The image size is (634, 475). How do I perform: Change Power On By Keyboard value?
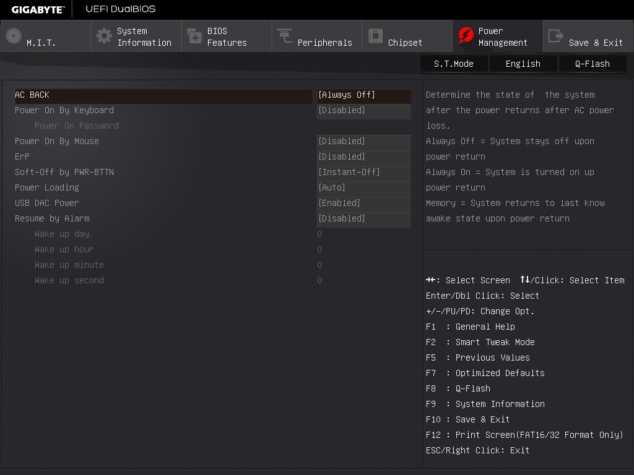point(364,111)
